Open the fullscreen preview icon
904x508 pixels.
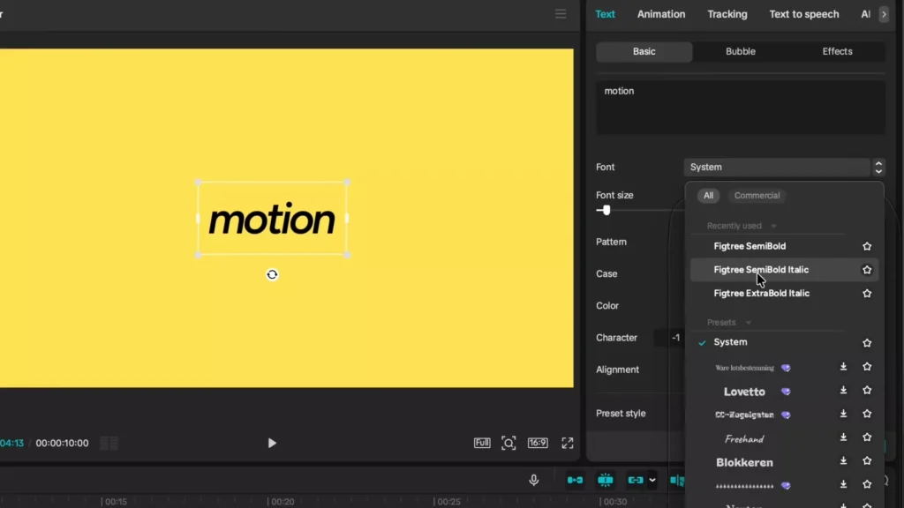[568, 443]
